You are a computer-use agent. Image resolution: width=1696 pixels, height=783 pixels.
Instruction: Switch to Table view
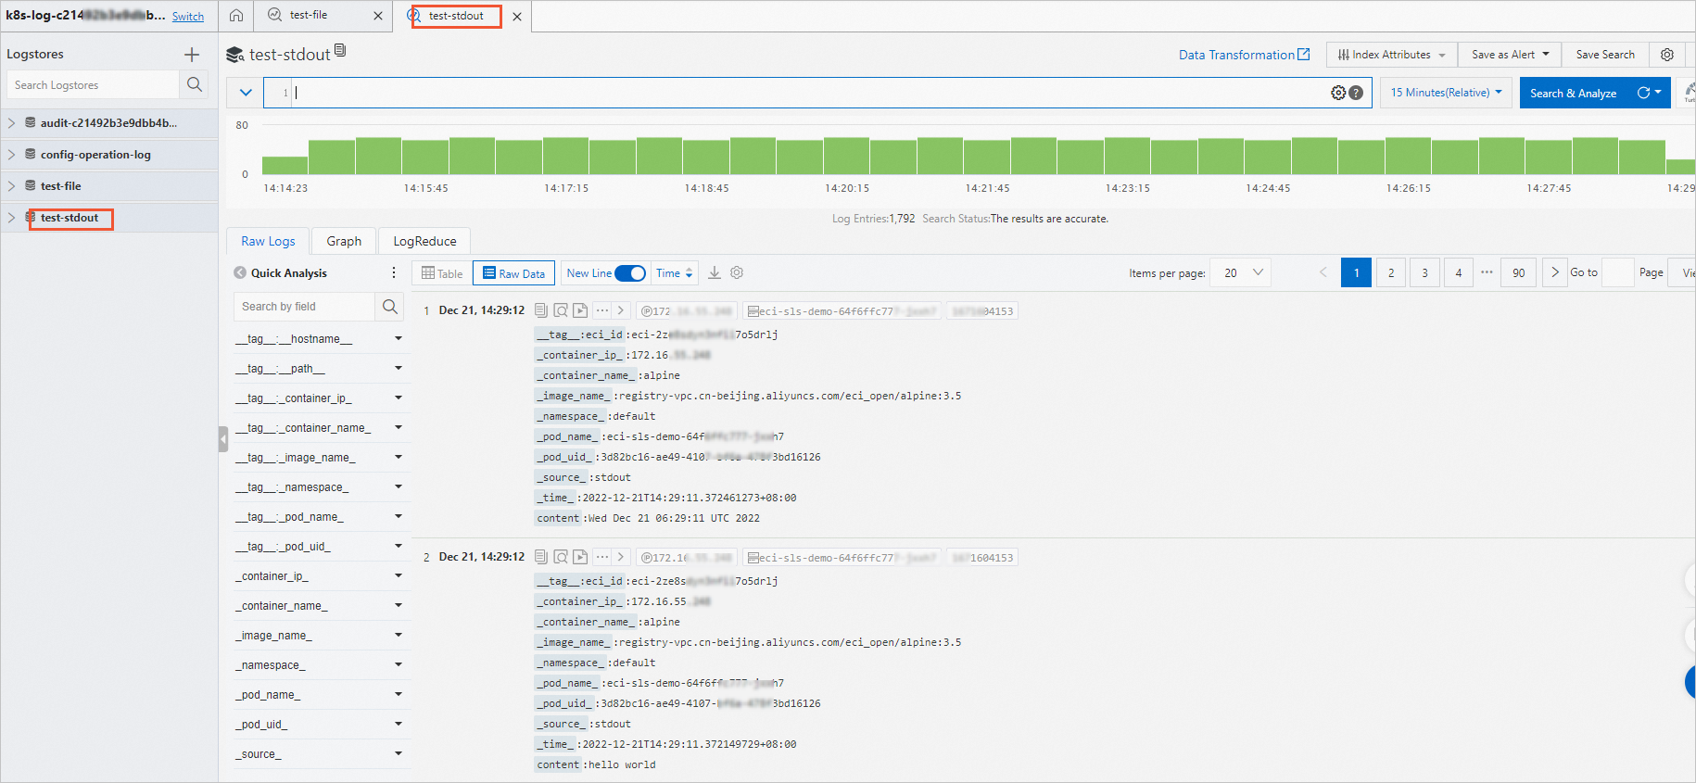(x=442, y=273)
